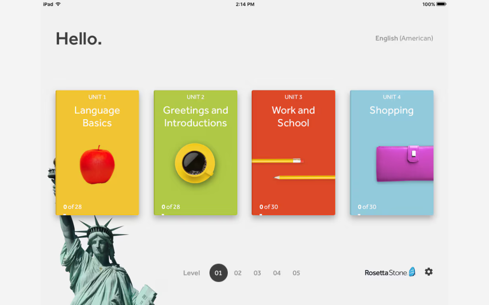489x305 pixels.
Task: Go to level 04
Action: click(277, 273)
